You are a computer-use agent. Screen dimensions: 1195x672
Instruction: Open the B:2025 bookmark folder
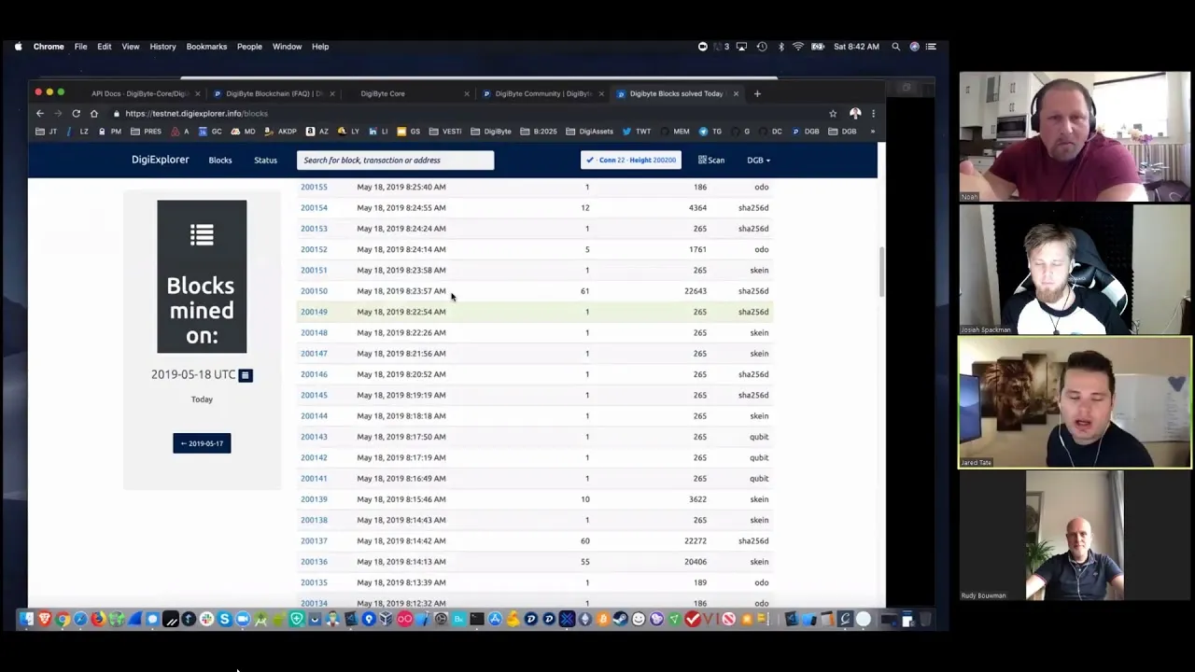click(x=539, y=132)
